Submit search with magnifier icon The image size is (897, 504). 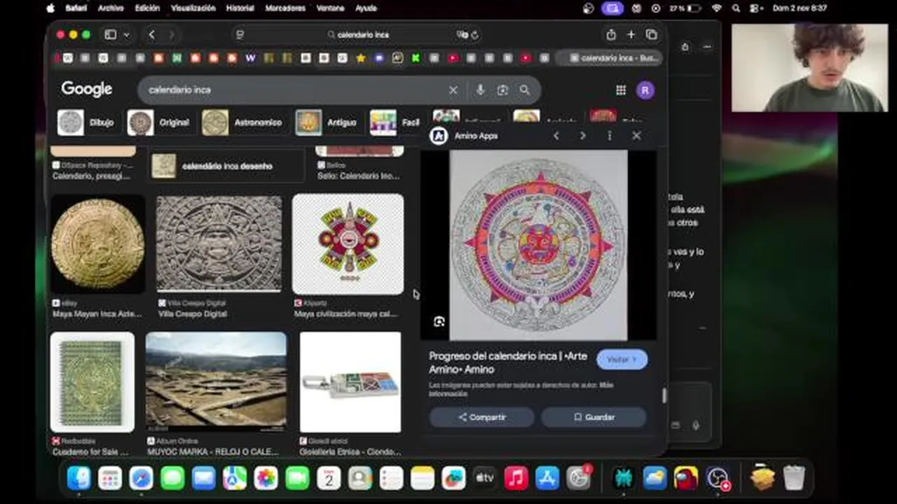[x=525, y=90]
